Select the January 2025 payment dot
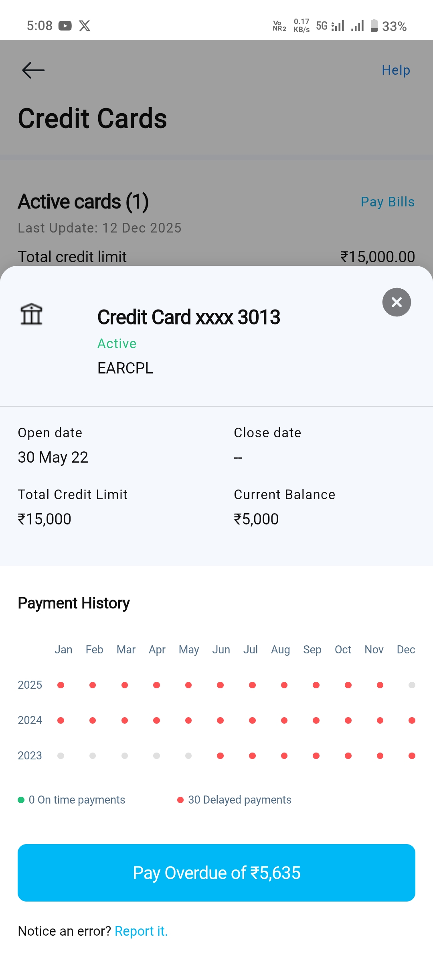The height and width of the screenshot is (967, 433). coord(61,685)
